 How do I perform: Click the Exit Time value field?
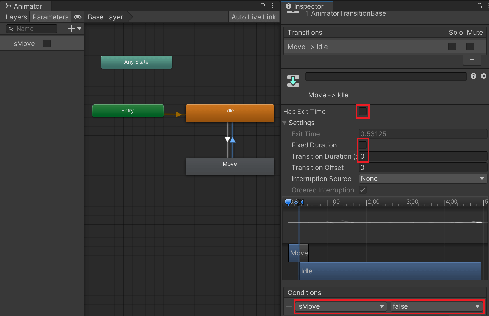click(x=423, y=134)
